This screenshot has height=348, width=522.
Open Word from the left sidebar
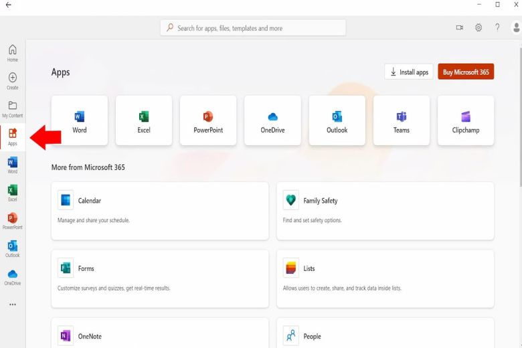12,166
